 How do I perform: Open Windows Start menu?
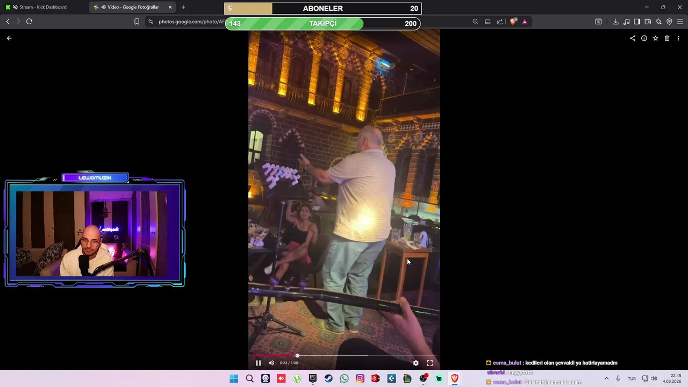(234, 378)
